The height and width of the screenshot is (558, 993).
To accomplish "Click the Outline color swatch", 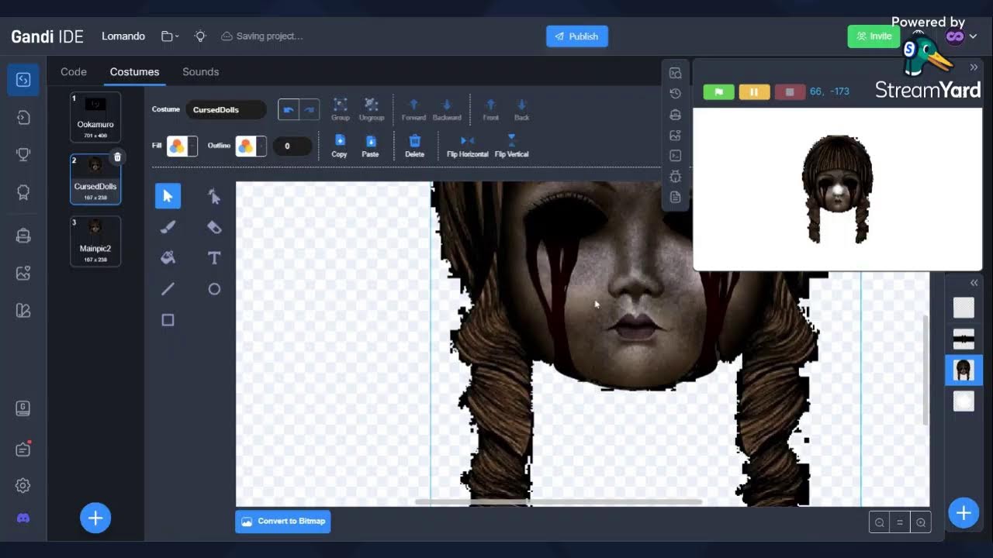I will [246, 146].
